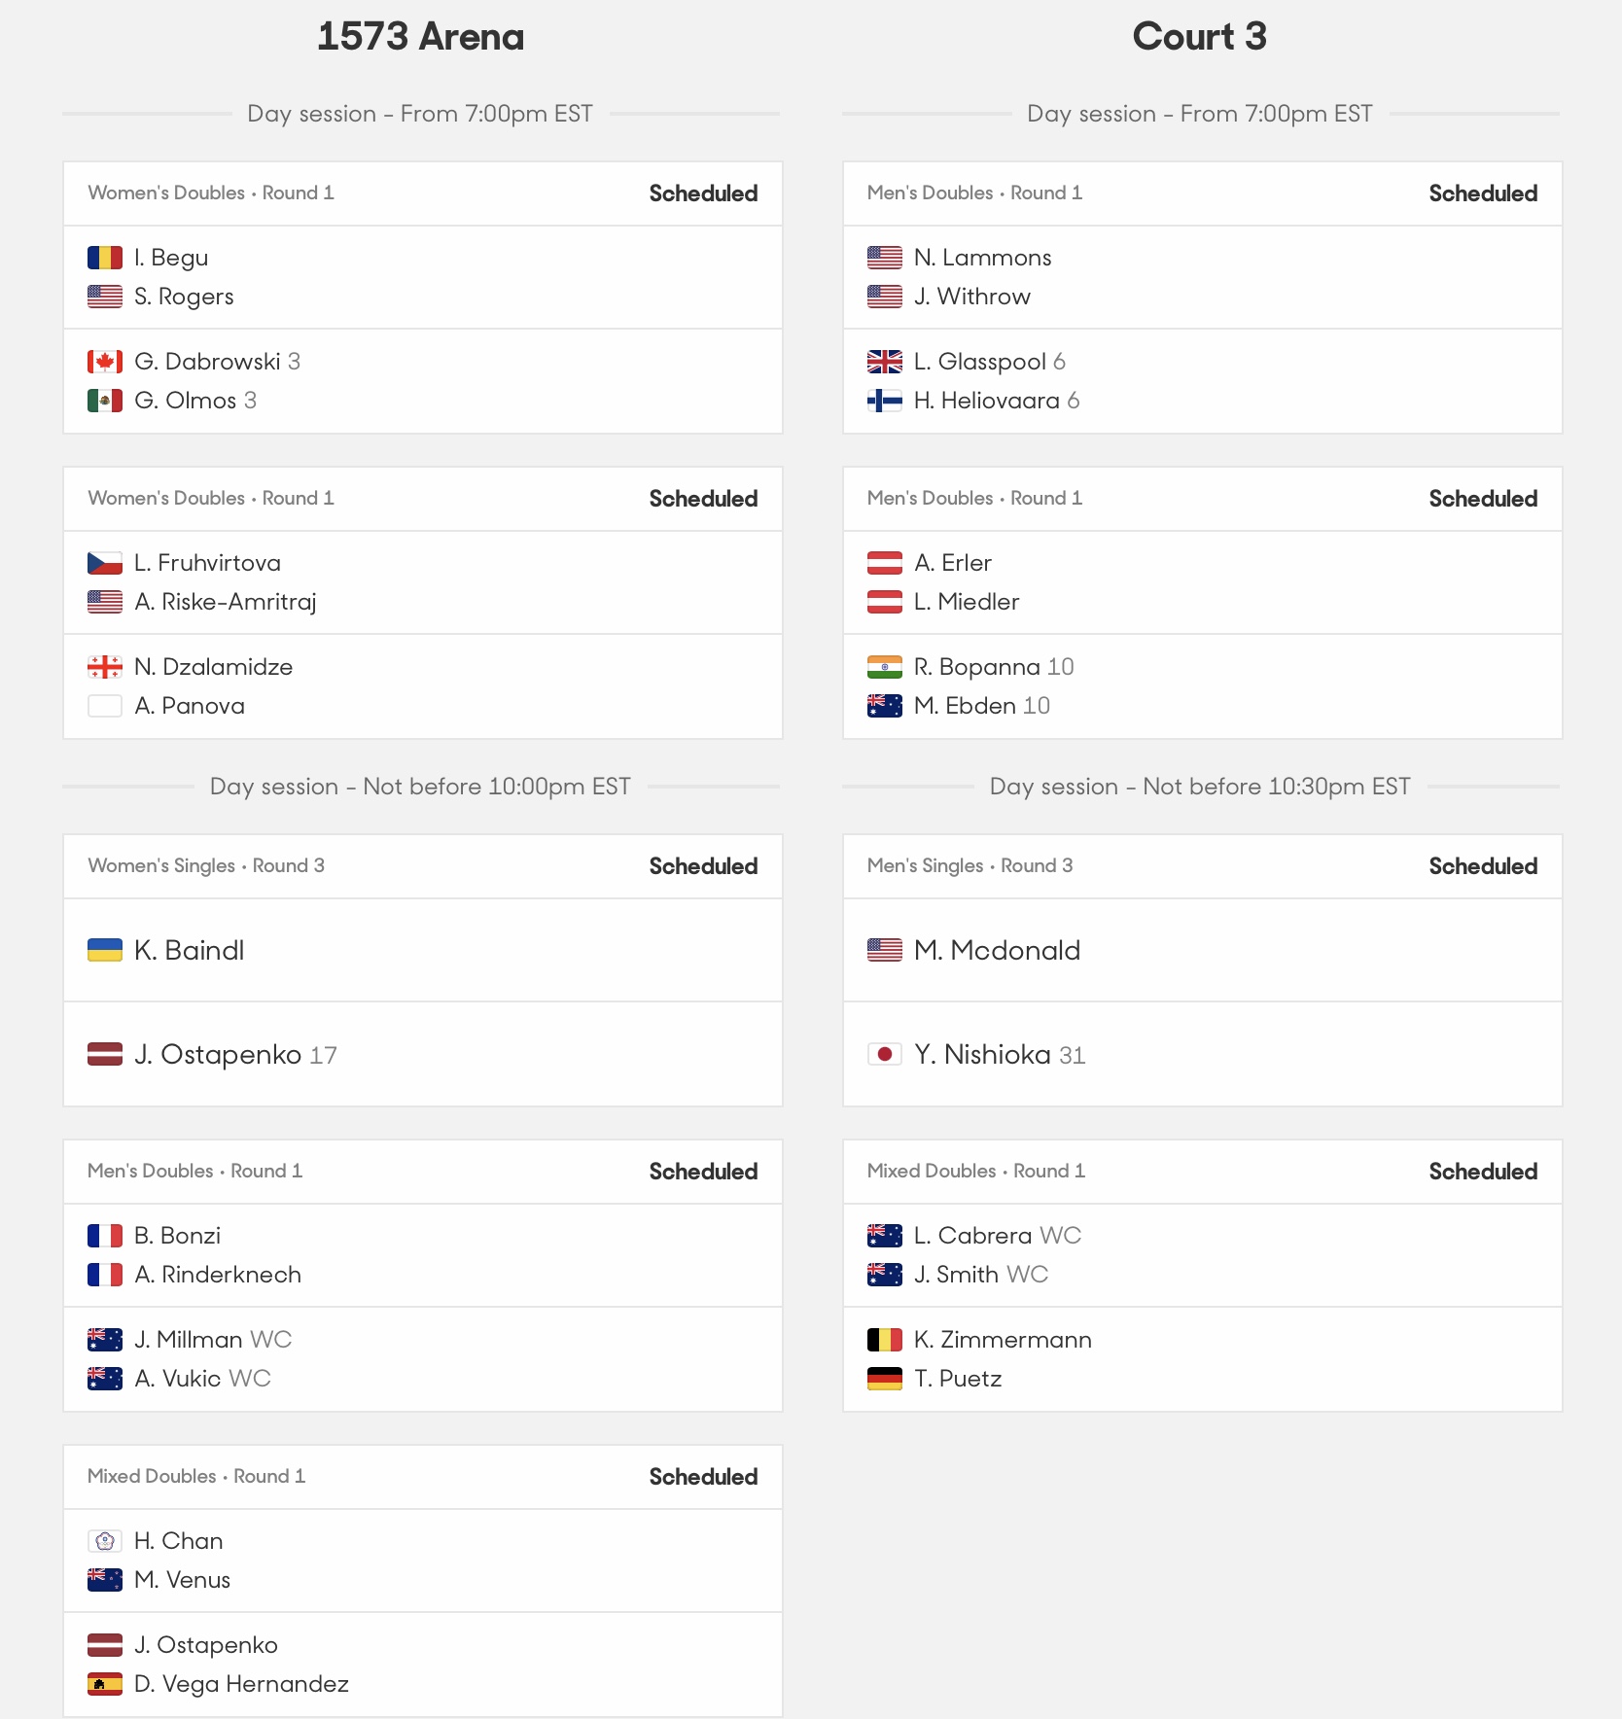The image size is (1622, 1719).
Task: Open M. Mcdonald player profile
Action: 997,950
